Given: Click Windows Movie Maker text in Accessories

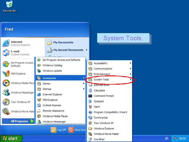Looking at the screenshot, I should click(x=106, y=134).
